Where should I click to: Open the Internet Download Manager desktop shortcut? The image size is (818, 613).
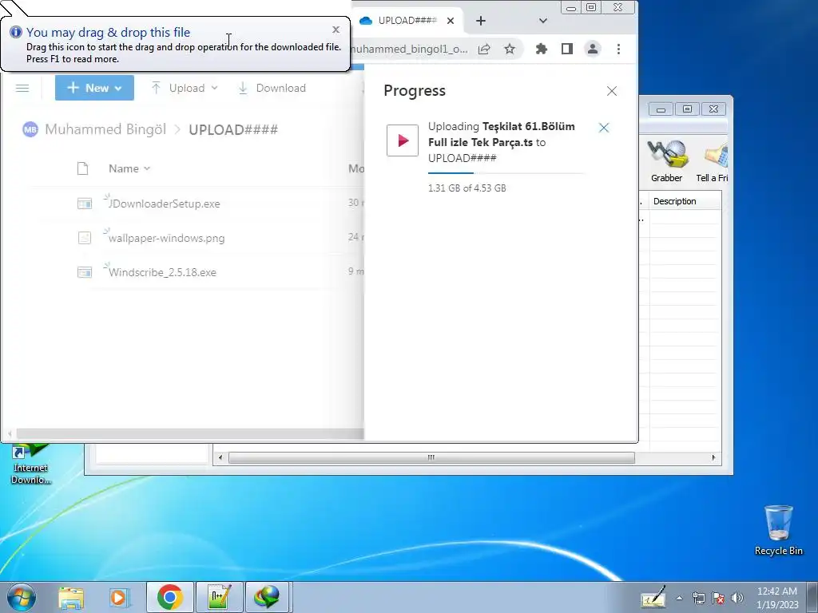30,464
